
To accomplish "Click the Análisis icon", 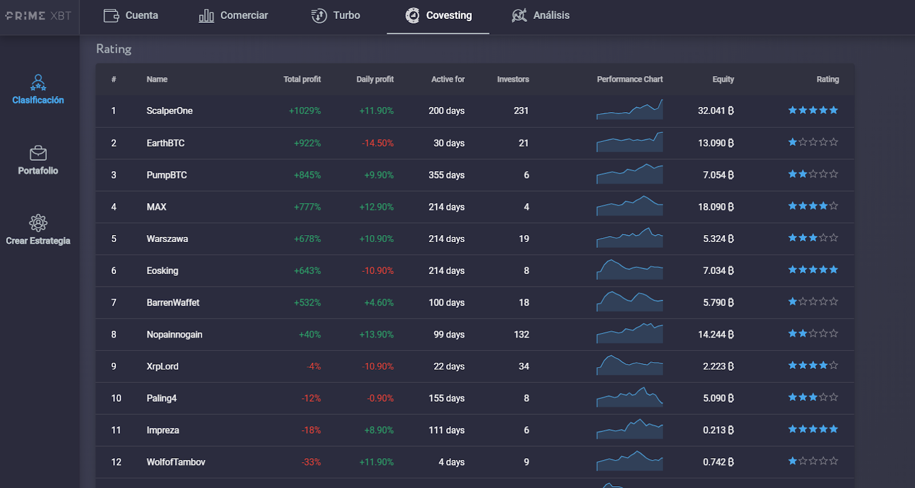I will 519,15.
